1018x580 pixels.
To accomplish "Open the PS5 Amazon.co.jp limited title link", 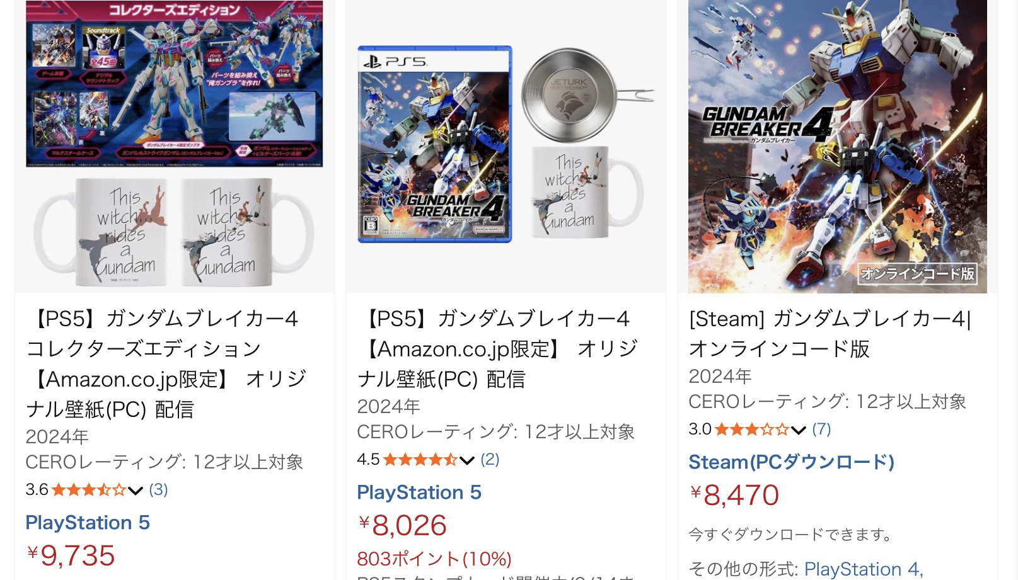I will (499, 349).
